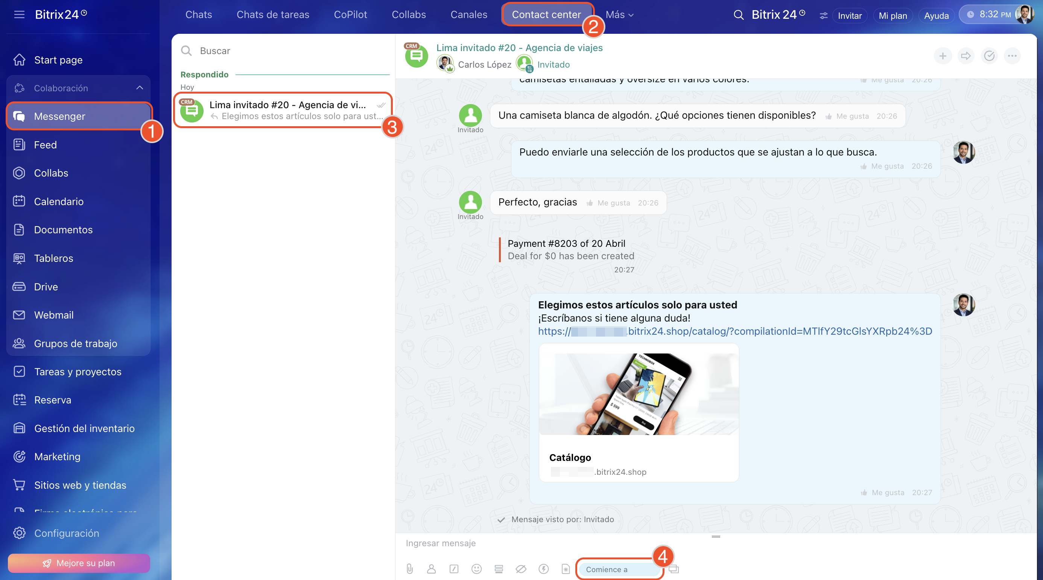Open the three-dots more menu in chat header
This screenshot has width=1043, height=580.
coord(1012,56)
